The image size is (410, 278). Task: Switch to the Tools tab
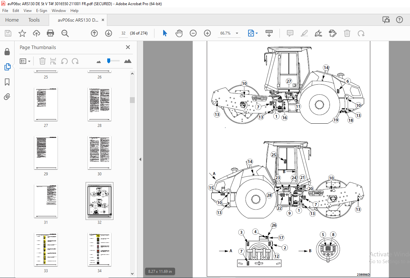coord(34,20)
